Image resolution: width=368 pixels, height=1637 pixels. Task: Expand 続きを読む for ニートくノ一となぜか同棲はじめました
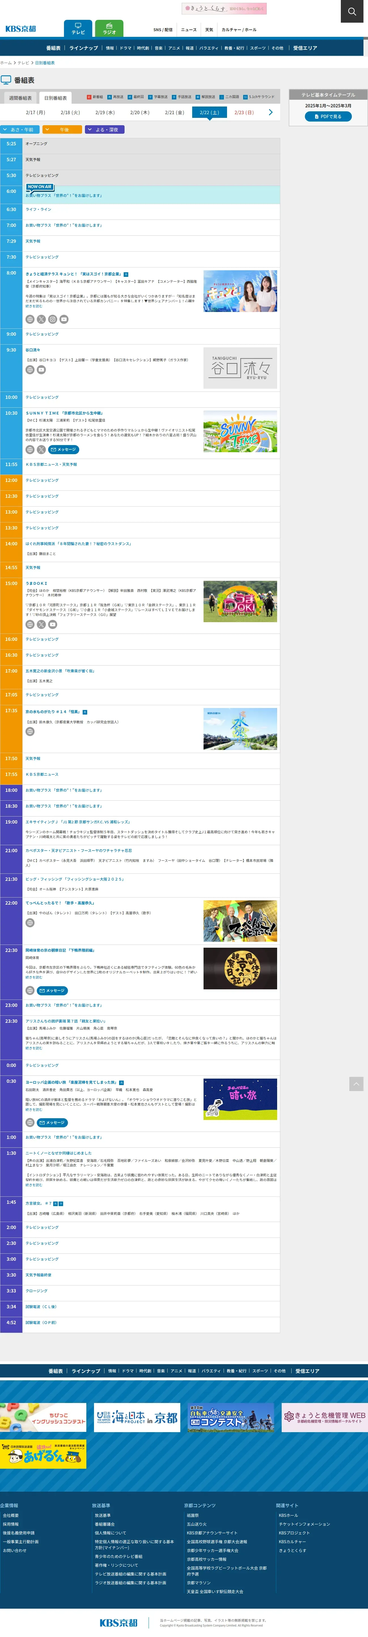pos(34,1185)
